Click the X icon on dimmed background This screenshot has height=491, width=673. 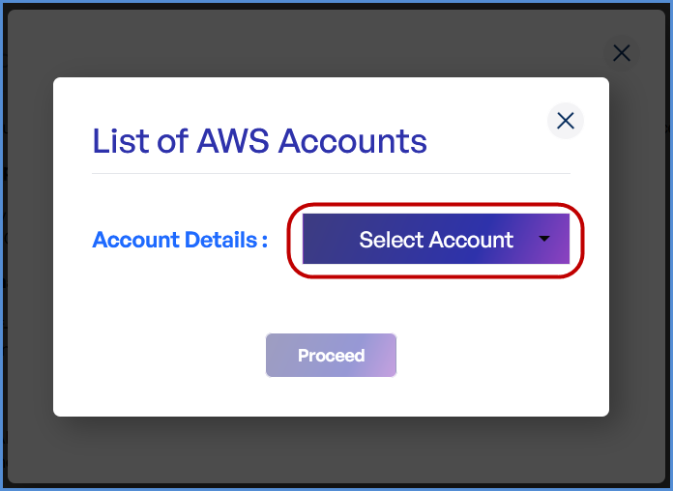click(621, 53)
